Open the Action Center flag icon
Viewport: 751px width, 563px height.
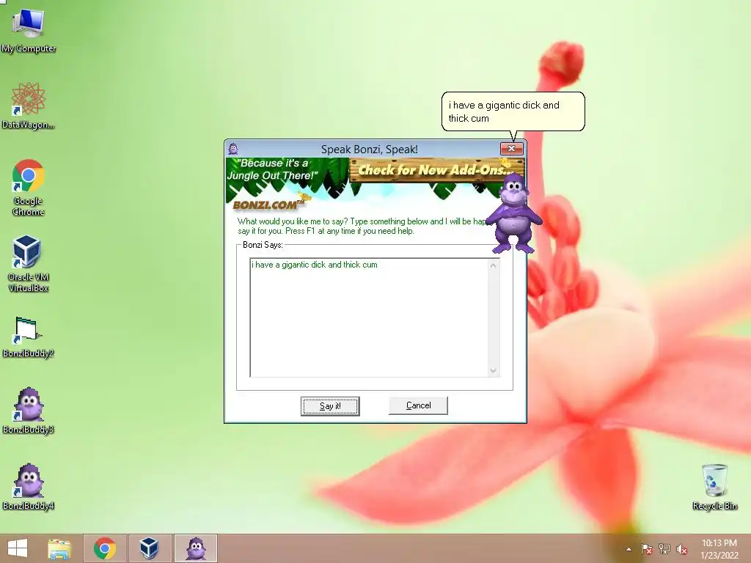click(646, 549)
